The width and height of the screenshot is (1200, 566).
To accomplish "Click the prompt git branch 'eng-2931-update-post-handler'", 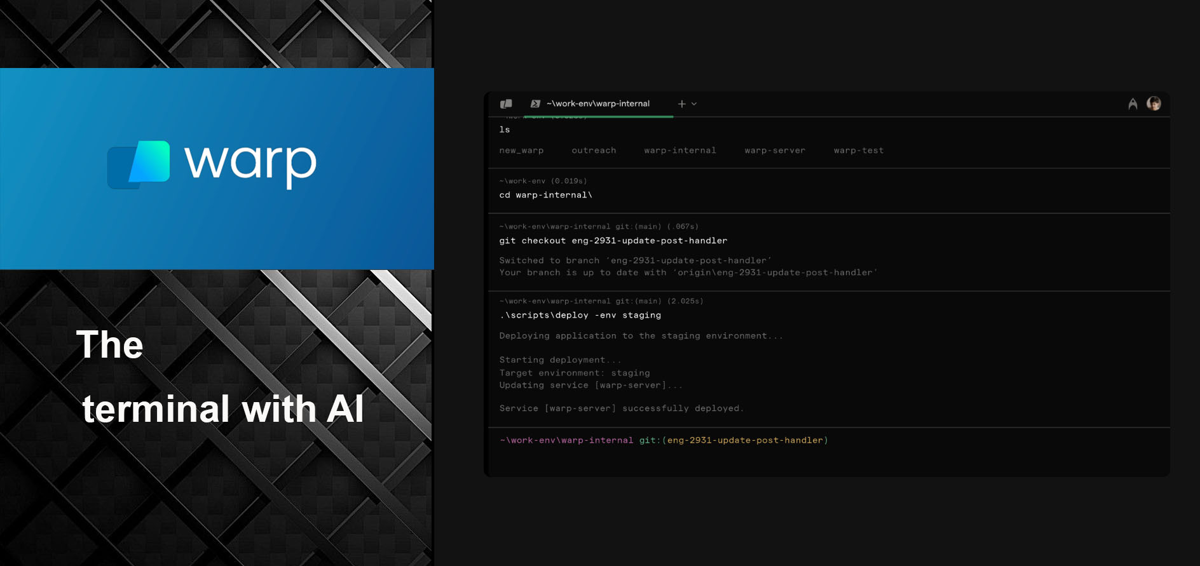I will tap(745, 440).
